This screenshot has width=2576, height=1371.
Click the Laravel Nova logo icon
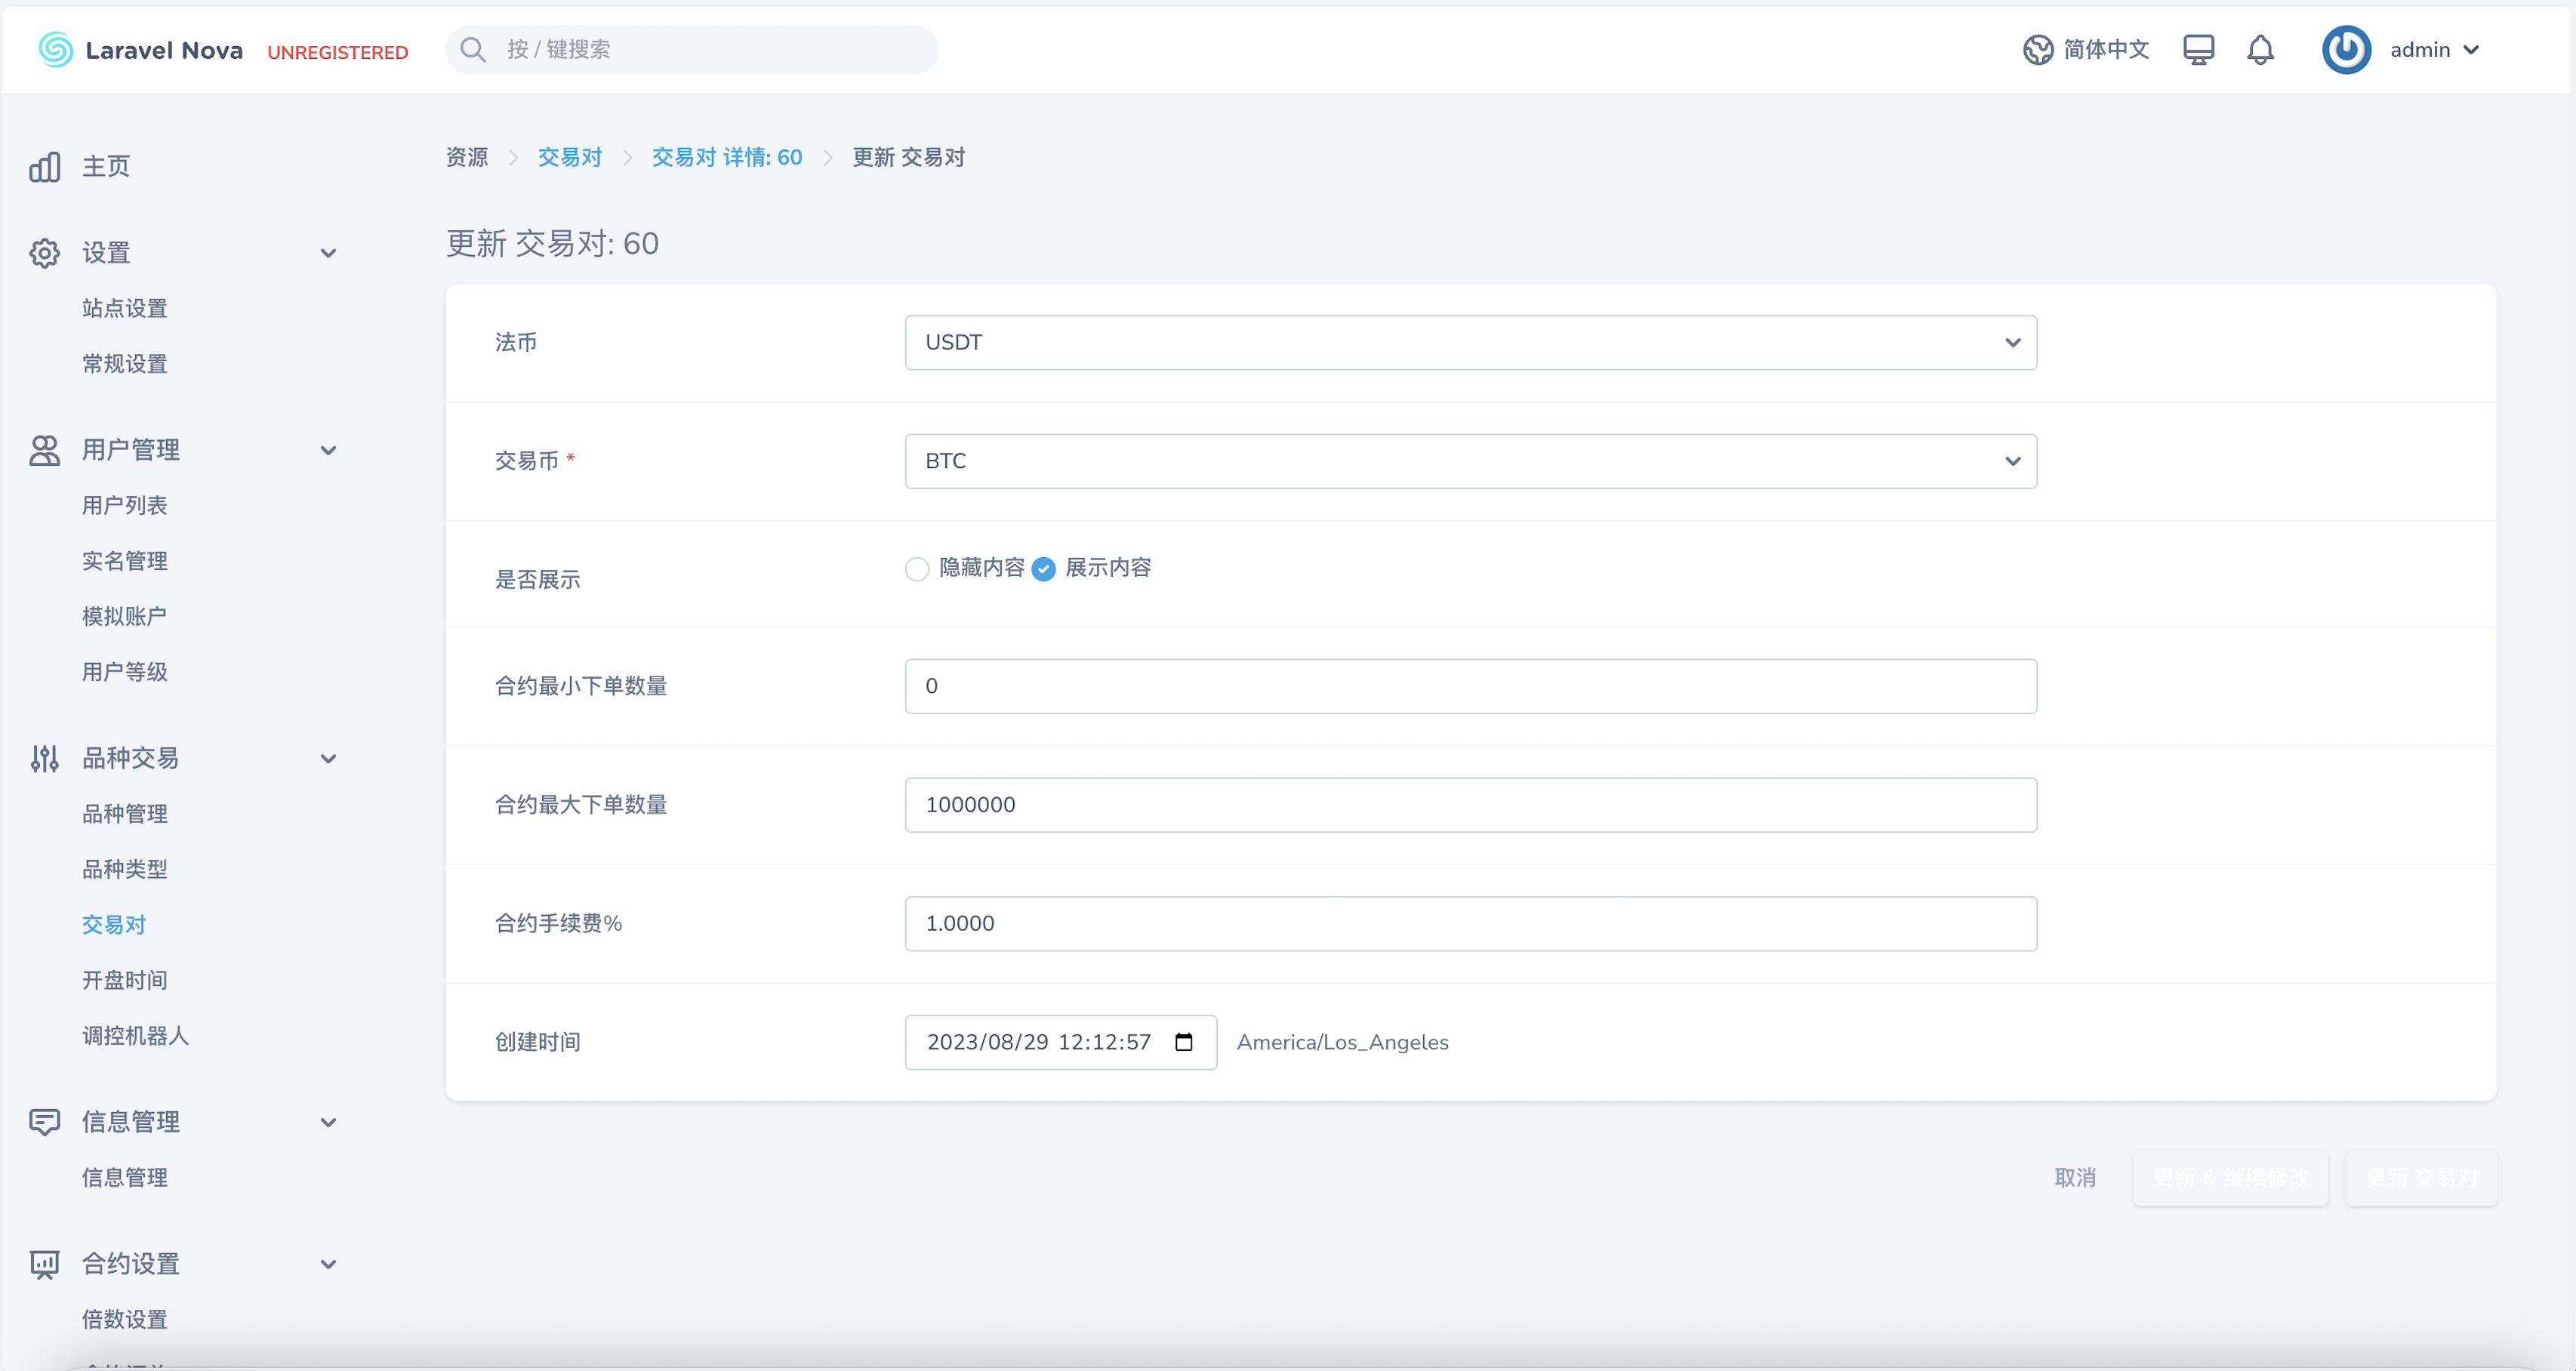[x=55, y=50]
